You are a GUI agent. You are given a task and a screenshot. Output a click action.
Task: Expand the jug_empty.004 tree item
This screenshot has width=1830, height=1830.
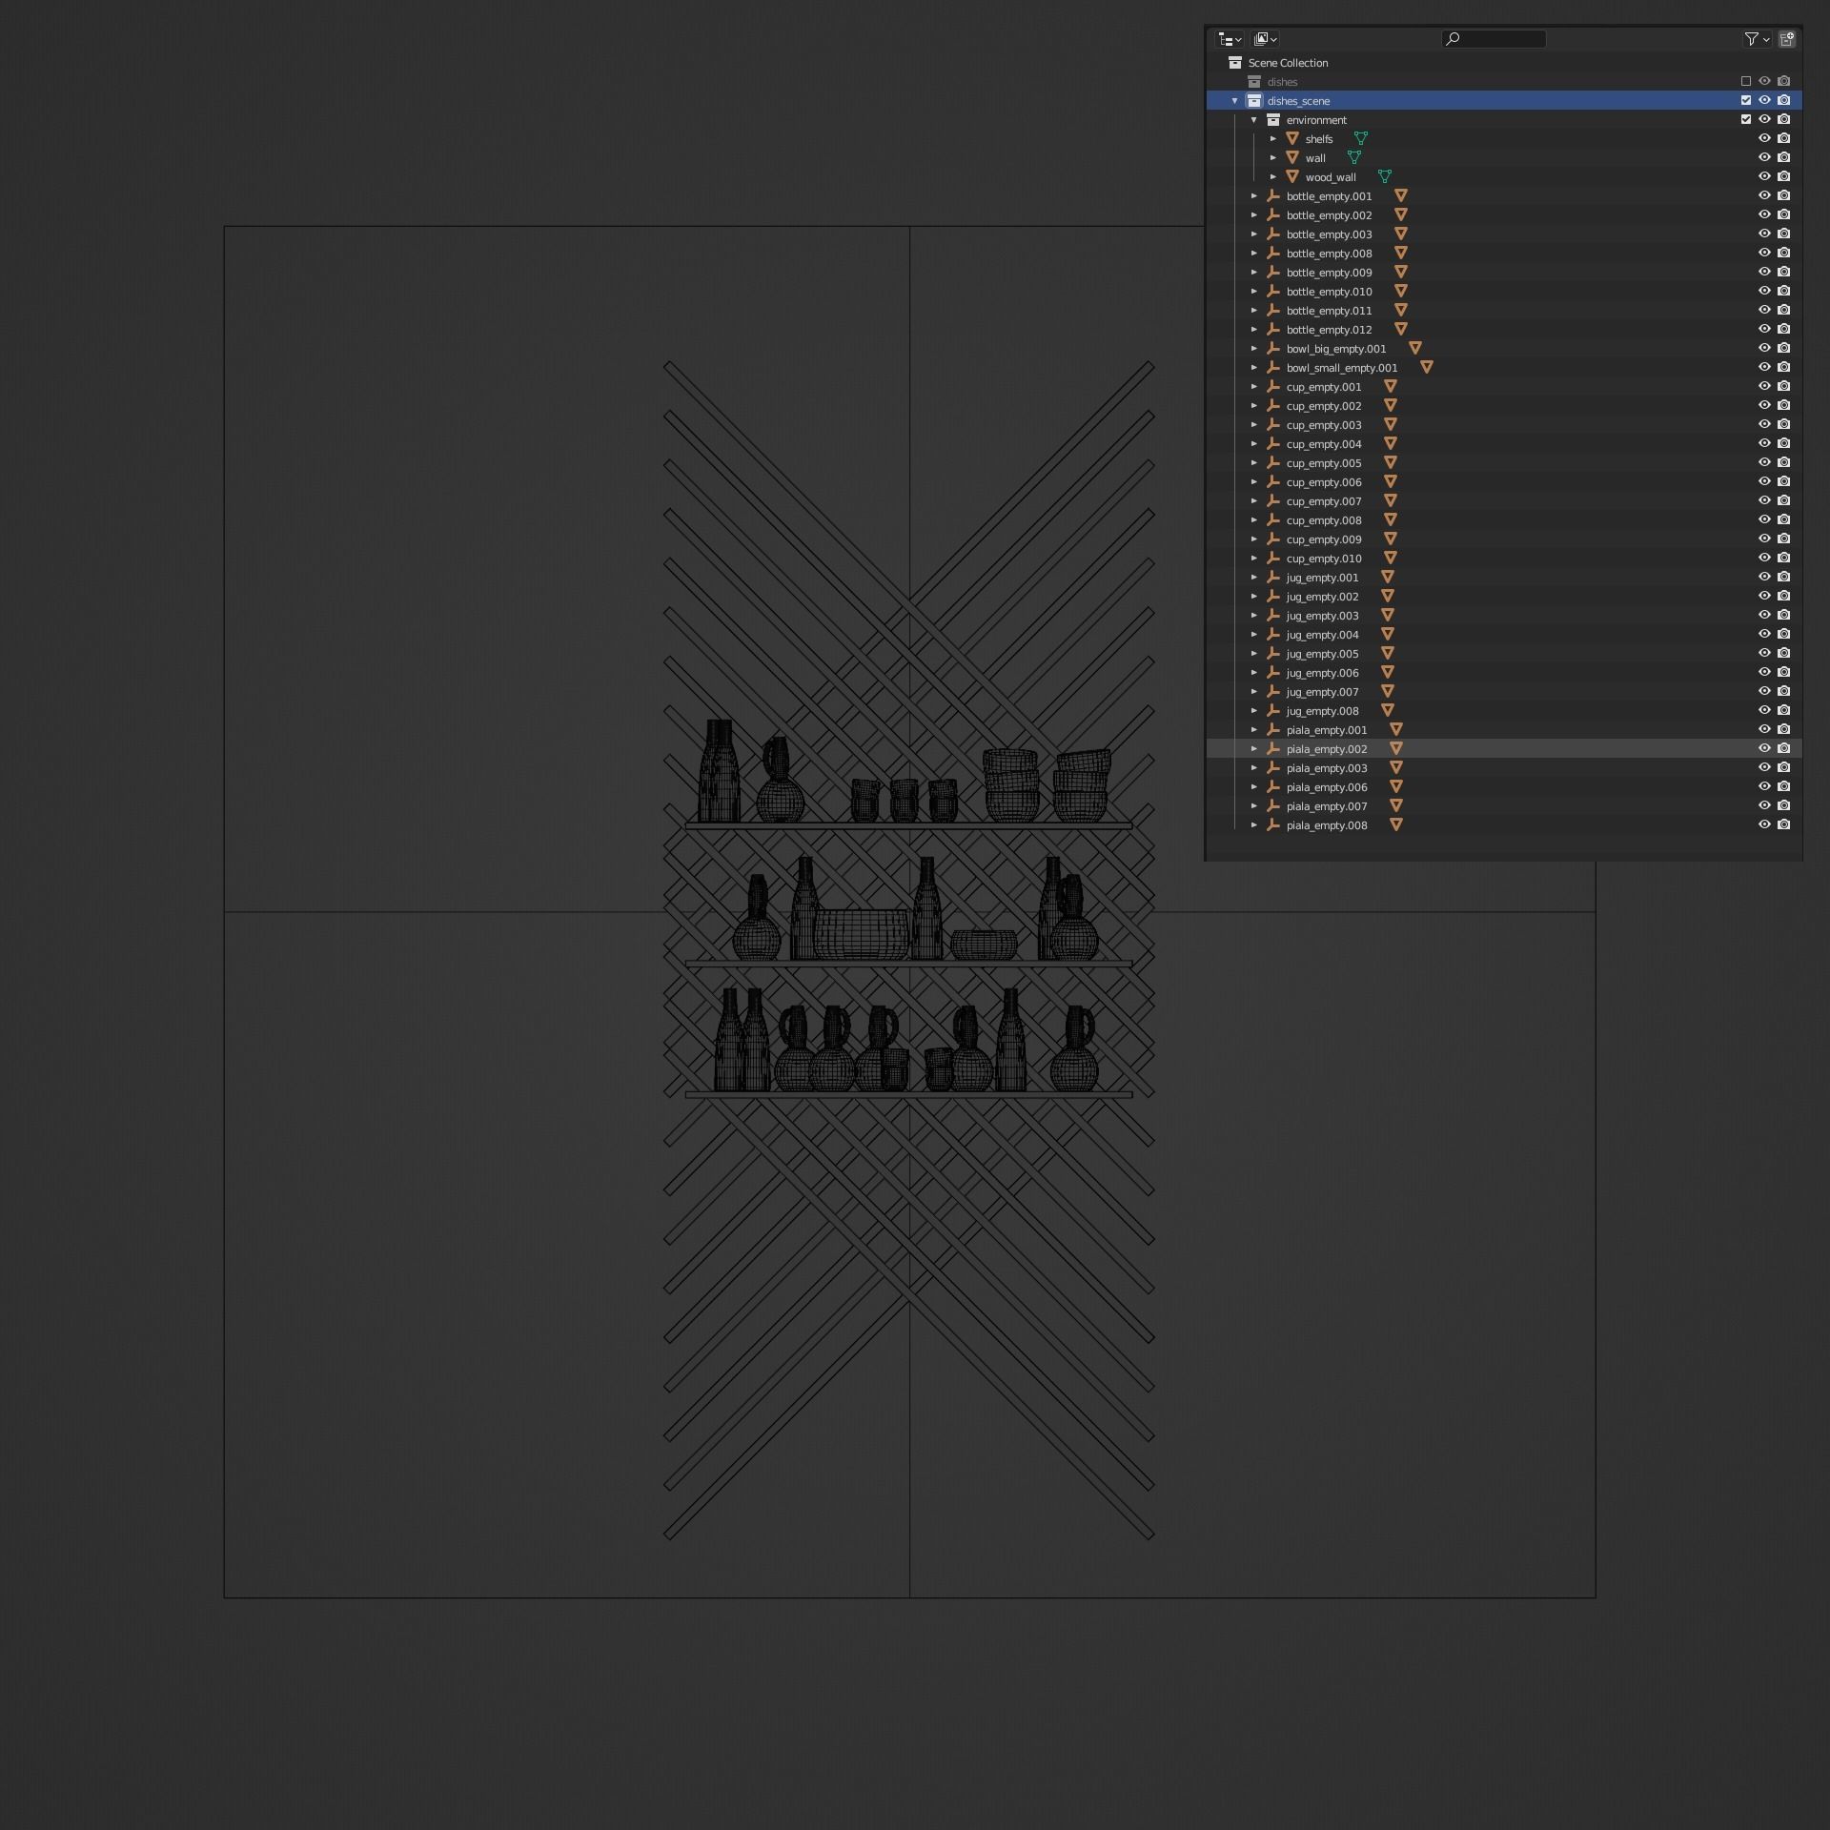[1254, 635]
